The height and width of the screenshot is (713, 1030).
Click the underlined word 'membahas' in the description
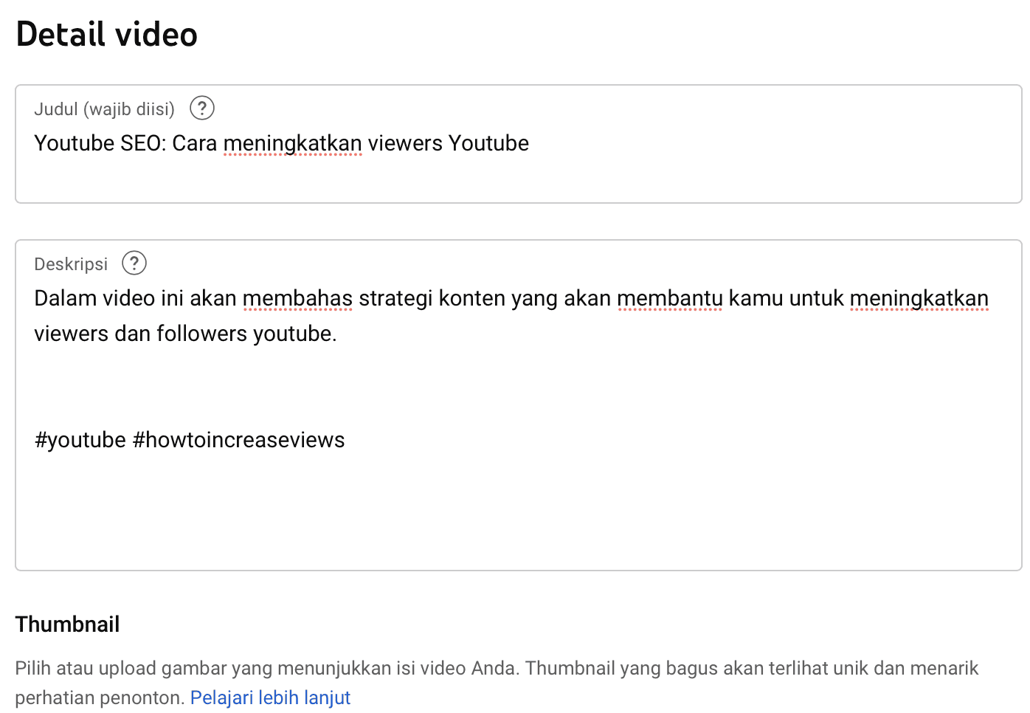(297, 298)
